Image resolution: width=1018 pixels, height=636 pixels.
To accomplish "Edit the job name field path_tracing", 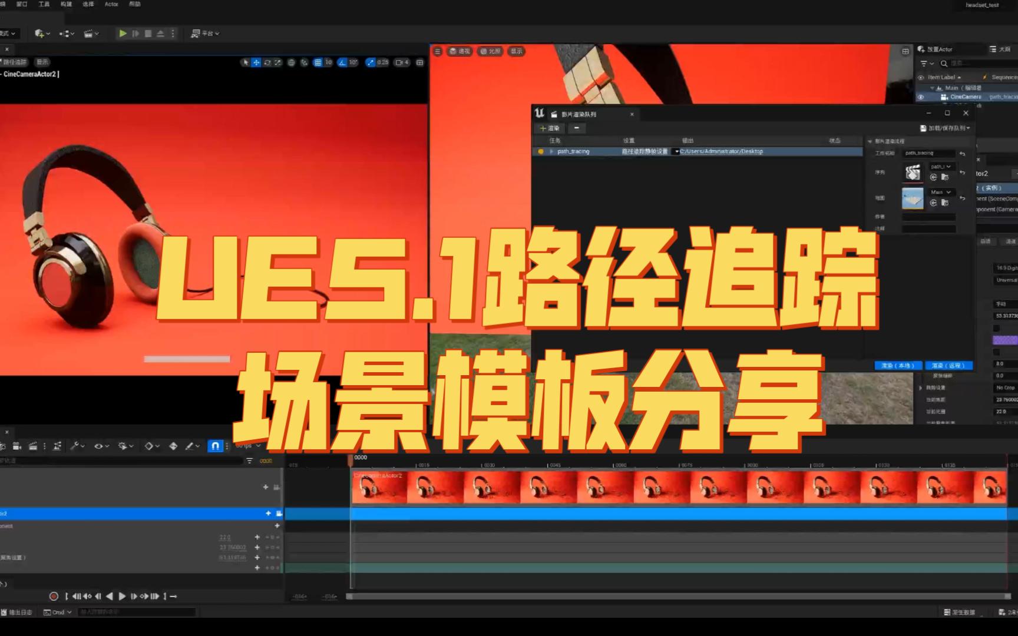I will (929, 153).
